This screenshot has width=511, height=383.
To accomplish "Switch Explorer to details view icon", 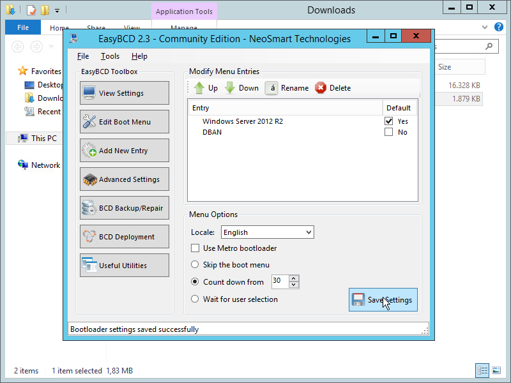I will [482, 370].
